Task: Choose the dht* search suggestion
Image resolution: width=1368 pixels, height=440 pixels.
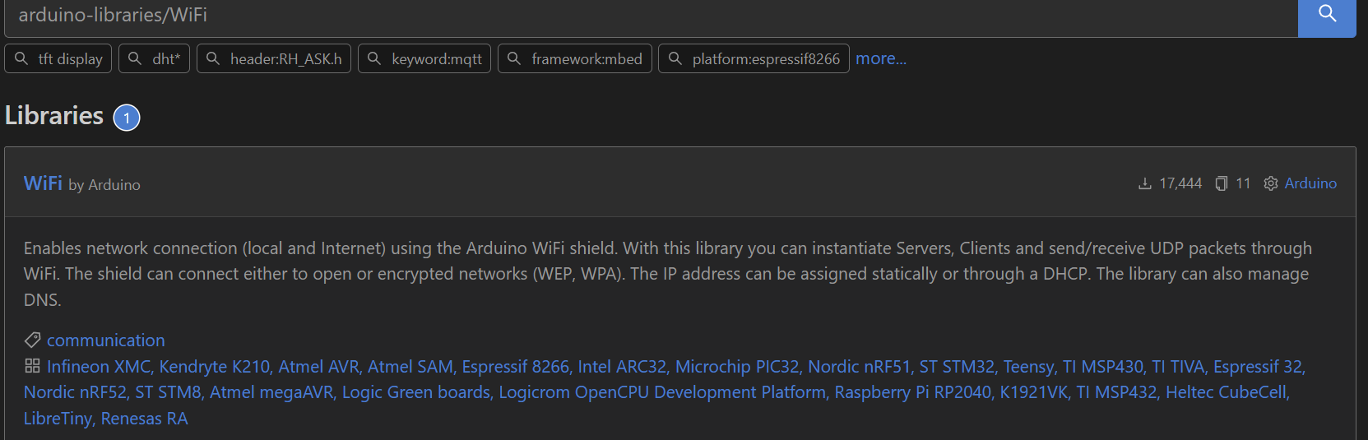Action: click(155, 58)
